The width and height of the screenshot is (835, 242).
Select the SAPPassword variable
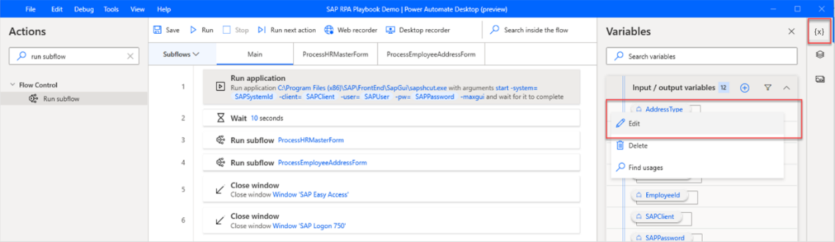click(x=660, y=237)
